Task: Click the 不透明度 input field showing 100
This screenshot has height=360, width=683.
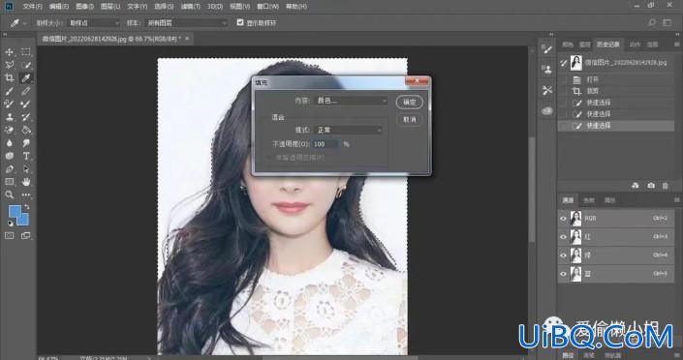Action: pyautogui.click(x=326, y=144)
